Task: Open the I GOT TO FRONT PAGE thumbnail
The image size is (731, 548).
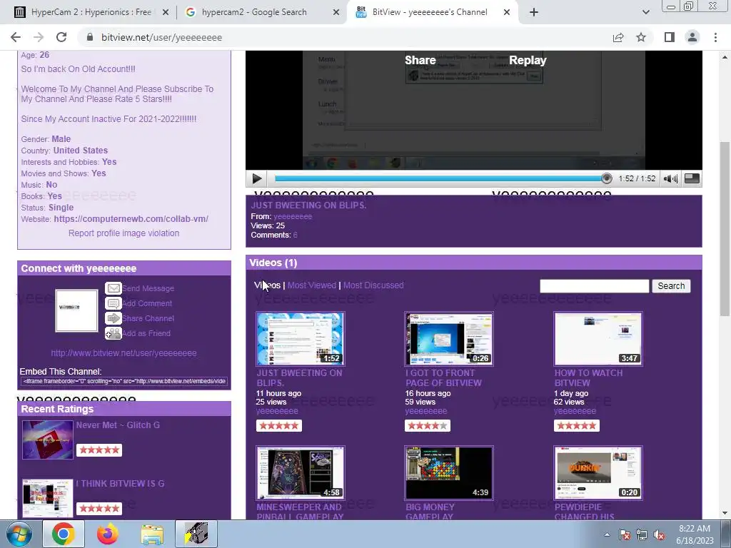Action: click(449, 339)
